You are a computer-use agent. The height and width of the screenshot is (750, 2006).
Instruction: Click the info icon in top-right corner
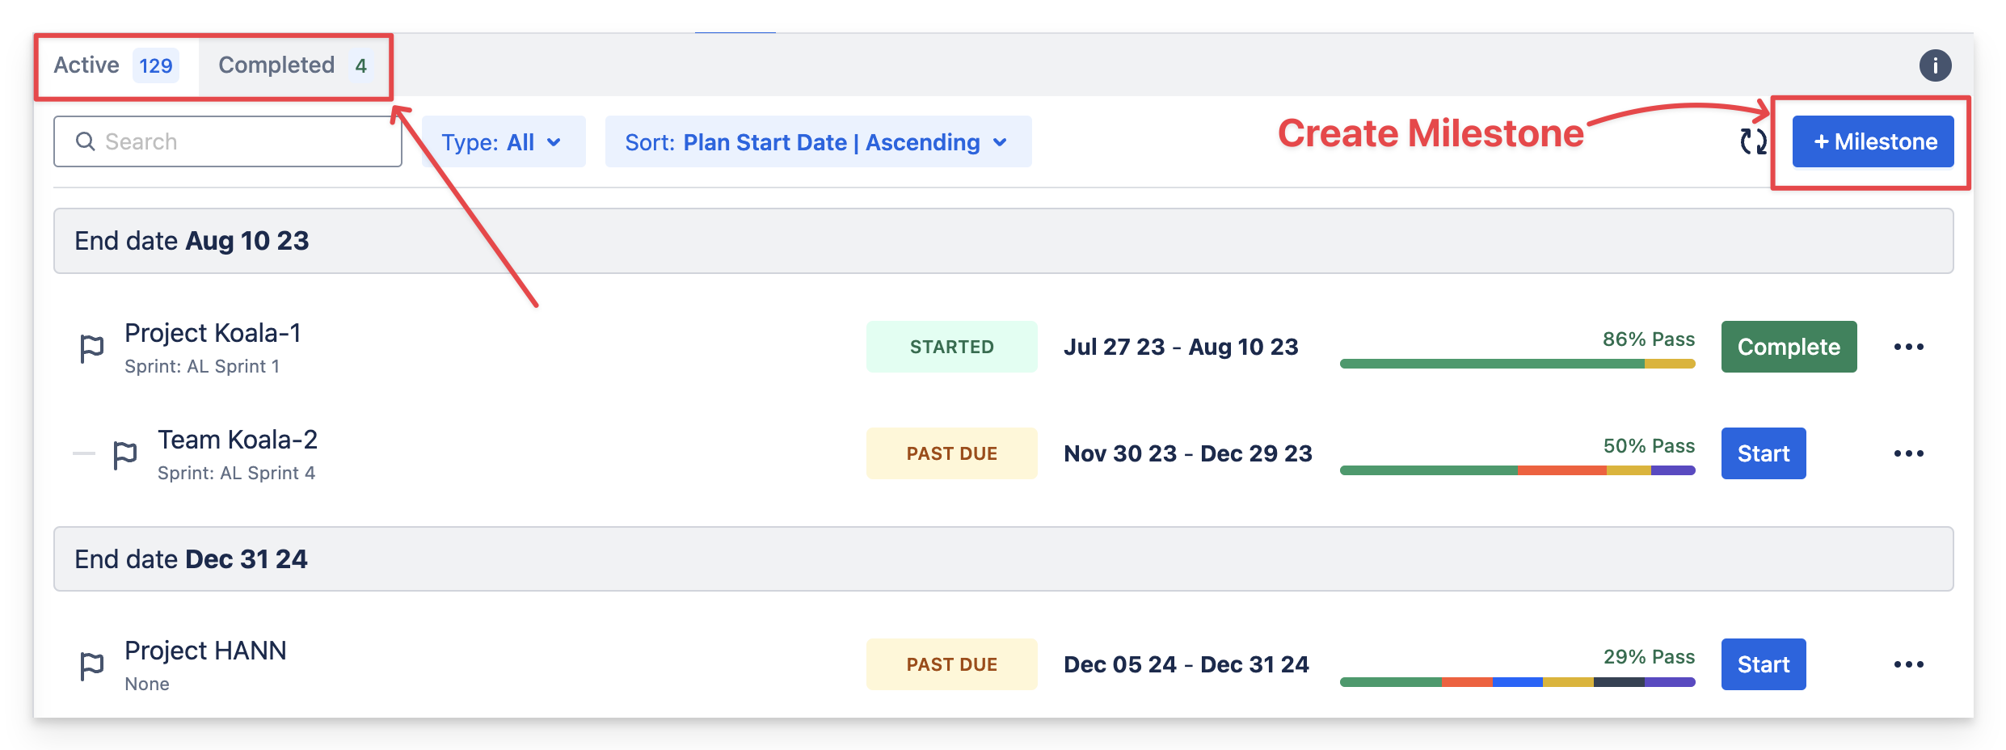coord(1935,65)
